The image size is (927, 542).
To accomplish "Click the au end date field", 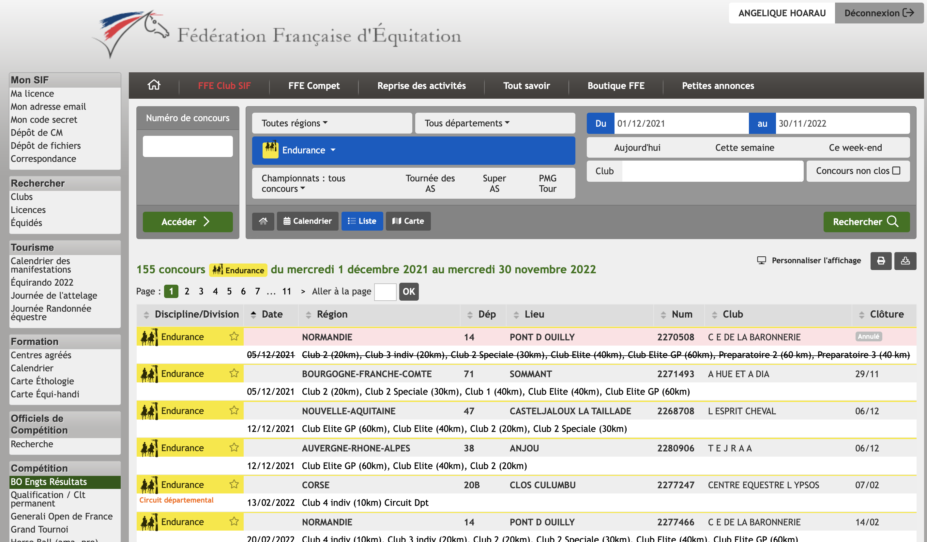I will (x=843, y=123).
